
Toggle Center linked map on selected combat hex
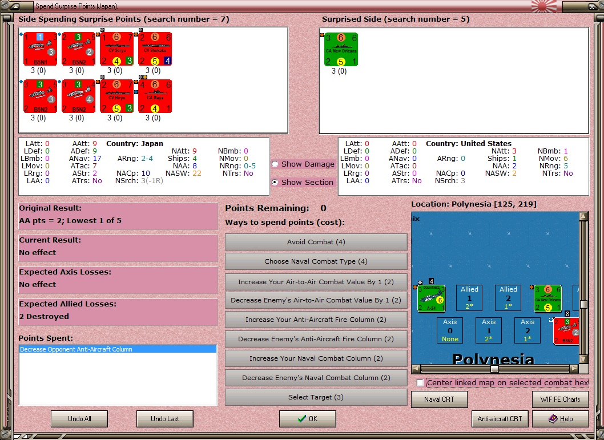(x=420, y=382)
